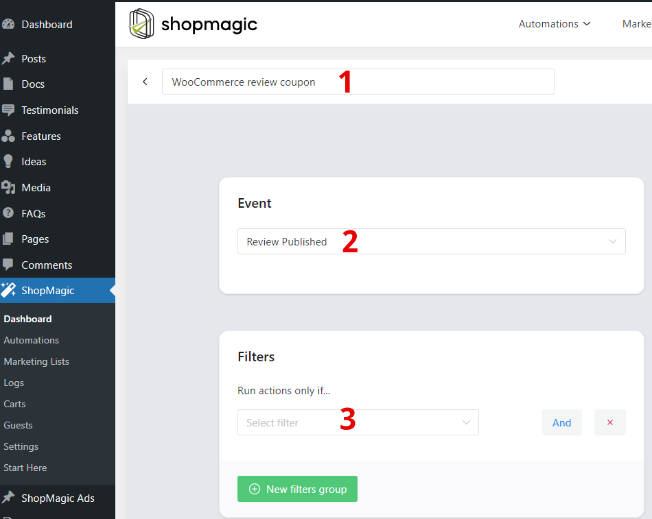Select the ShopMagic menu item
652x519 pixels.
pos(58,290)
